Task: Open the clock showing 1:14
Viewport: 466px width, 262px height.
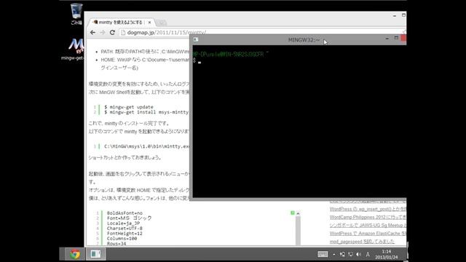Action: click(387, 254)
